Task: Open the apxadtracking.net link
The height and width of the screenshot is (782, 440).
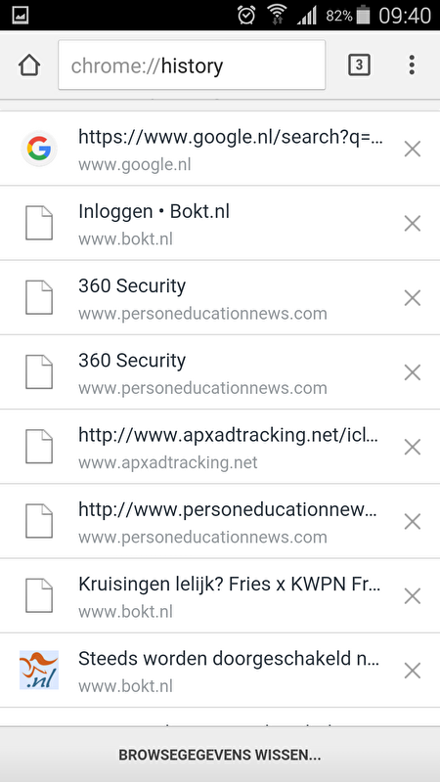Action: (x=228, y=435)
